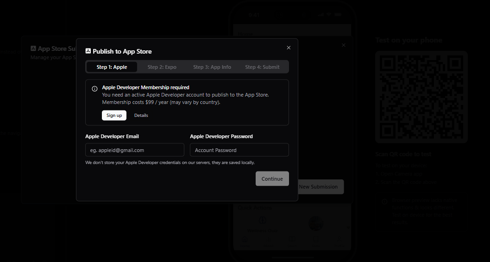
Task: Click the QR code under Test on your phone
Action: point(421,97)
